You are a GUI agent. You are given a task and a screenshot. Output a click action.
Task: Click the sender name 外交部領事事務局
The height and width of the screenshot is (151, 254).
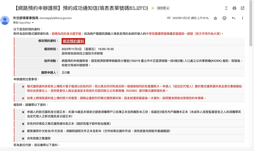click(25, 18)
